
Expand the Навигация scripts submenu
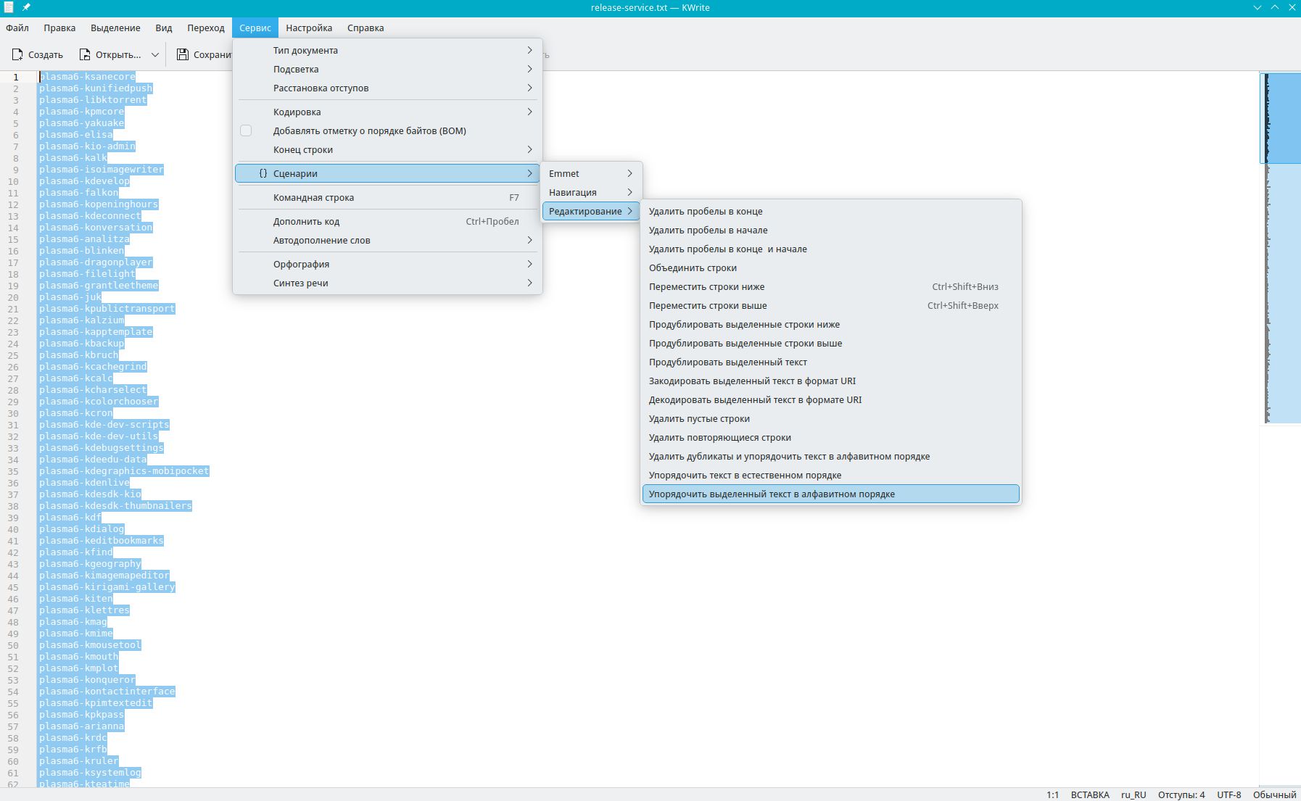590,193
